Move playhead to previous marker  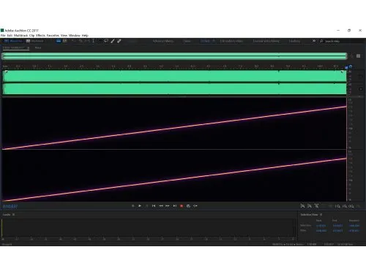pyautogui.click(x=154, y=206)
